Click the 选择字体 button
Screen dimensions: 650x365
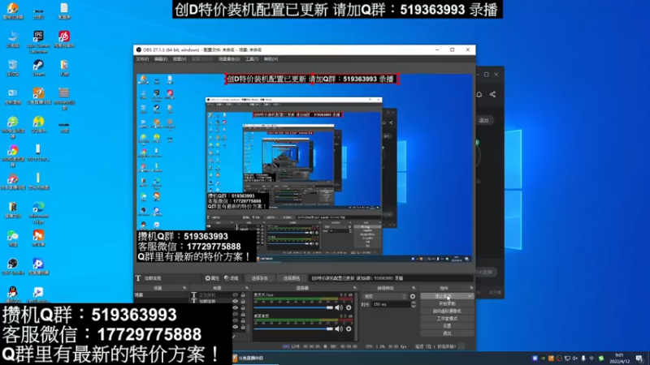259,278
